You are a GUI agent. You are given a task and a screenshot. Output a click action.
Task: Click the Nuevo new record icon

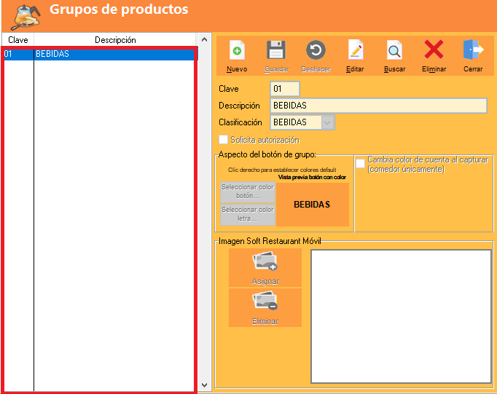237,51
